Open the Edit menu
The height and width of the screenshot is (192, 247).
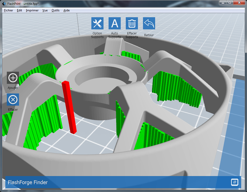(19, 11)
